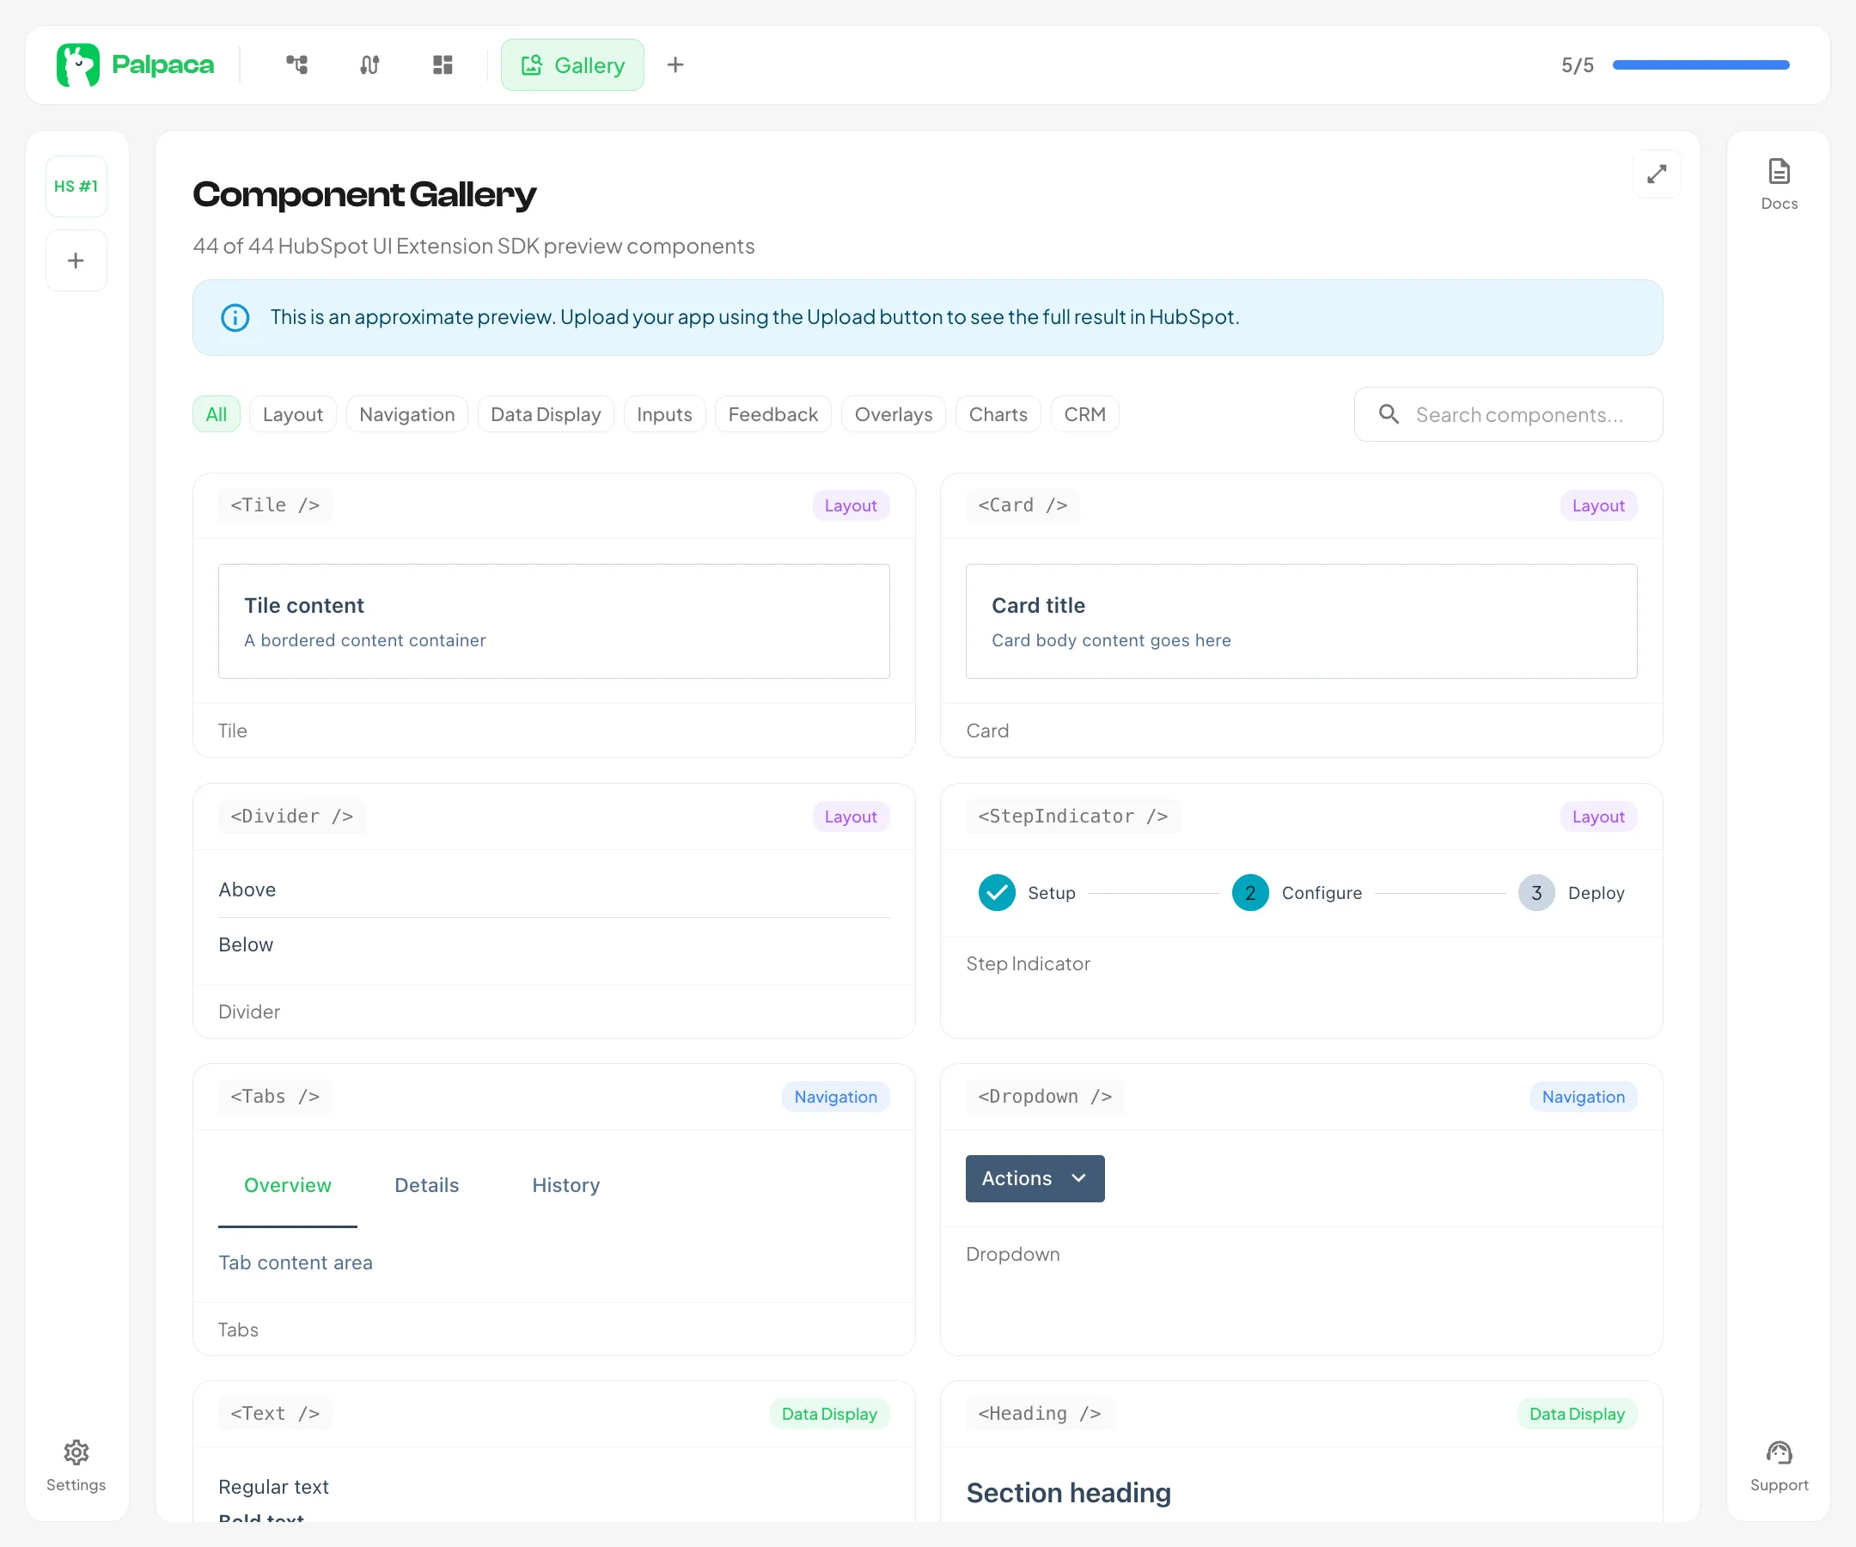The height and width of the screenshot is (1547, 1856).
Task: Add a new workspace tab with the plus button
Action: (675, 64)
